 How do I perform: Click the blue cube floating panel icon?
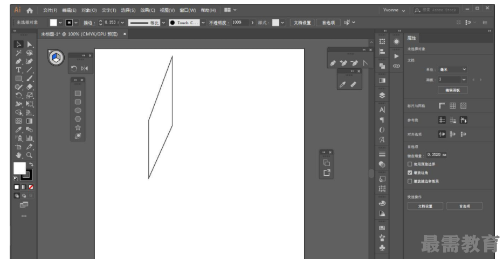pyautogui.click(x=56, y=58)
